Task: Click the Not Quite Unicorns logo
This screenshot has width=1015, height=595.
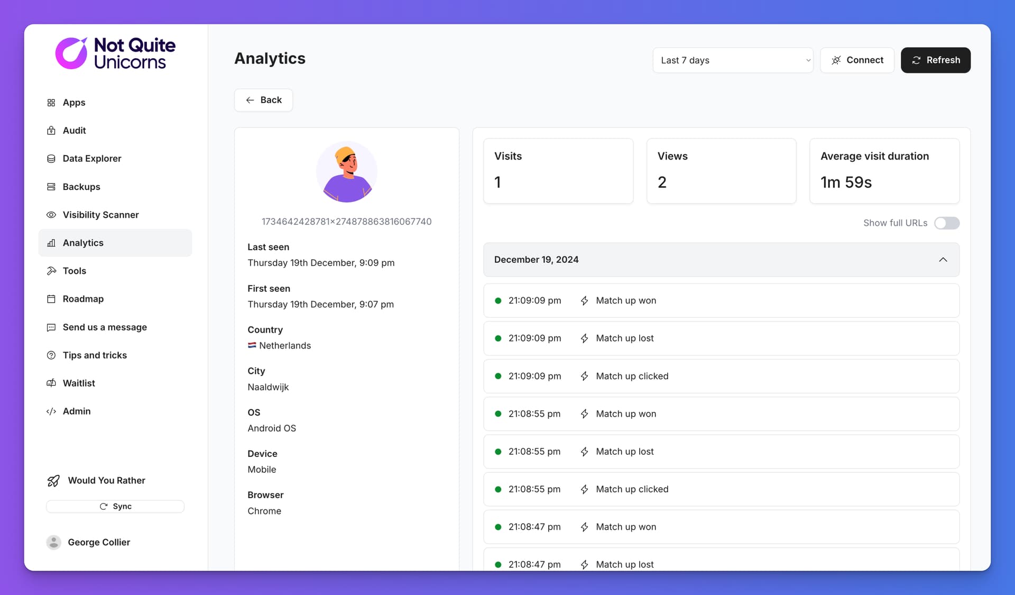Action: [x=115, y=53]
